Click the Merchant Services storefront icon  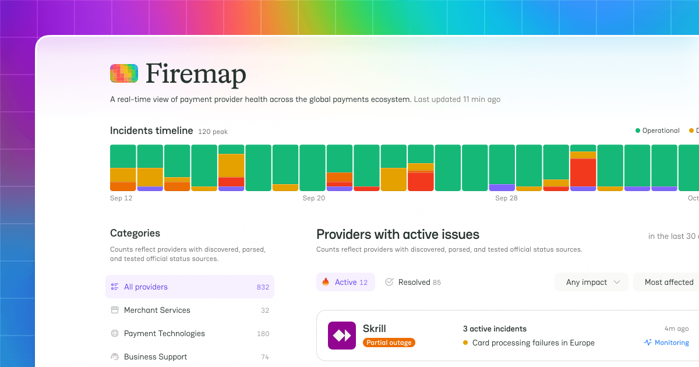(x=115, y=310)
